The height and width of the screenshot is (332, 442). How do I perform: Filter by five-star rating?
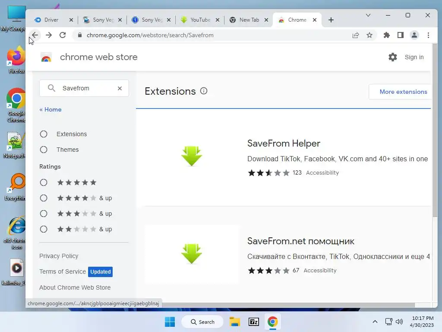(x=44, y=182)
